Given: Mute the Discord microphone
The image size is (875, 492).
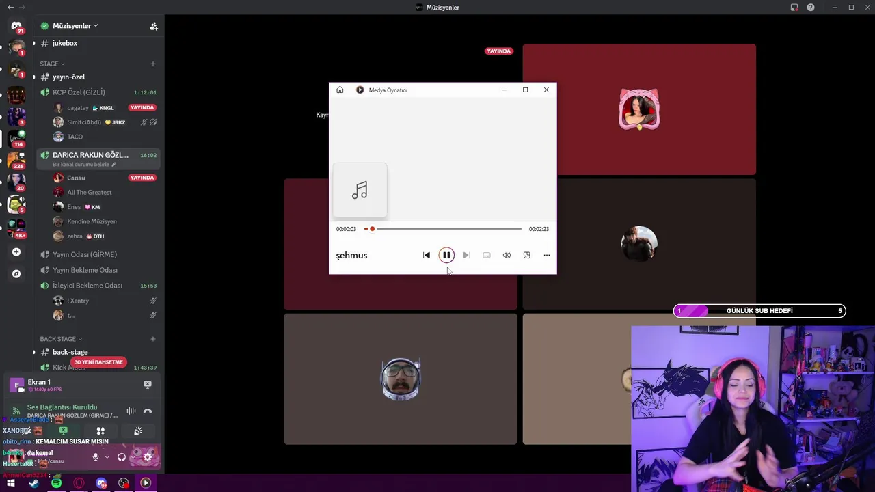Looking at the screenshot, I should click(x=96, y=457).
